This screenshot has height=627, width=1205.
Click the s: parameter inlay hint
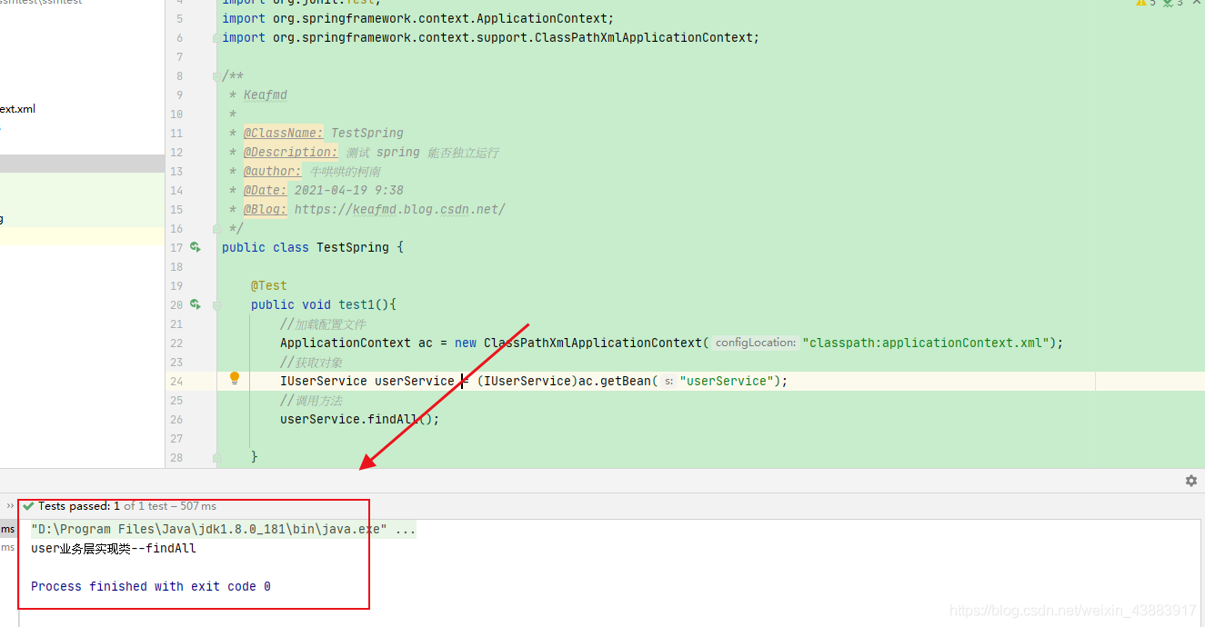[x=668, y=381]
